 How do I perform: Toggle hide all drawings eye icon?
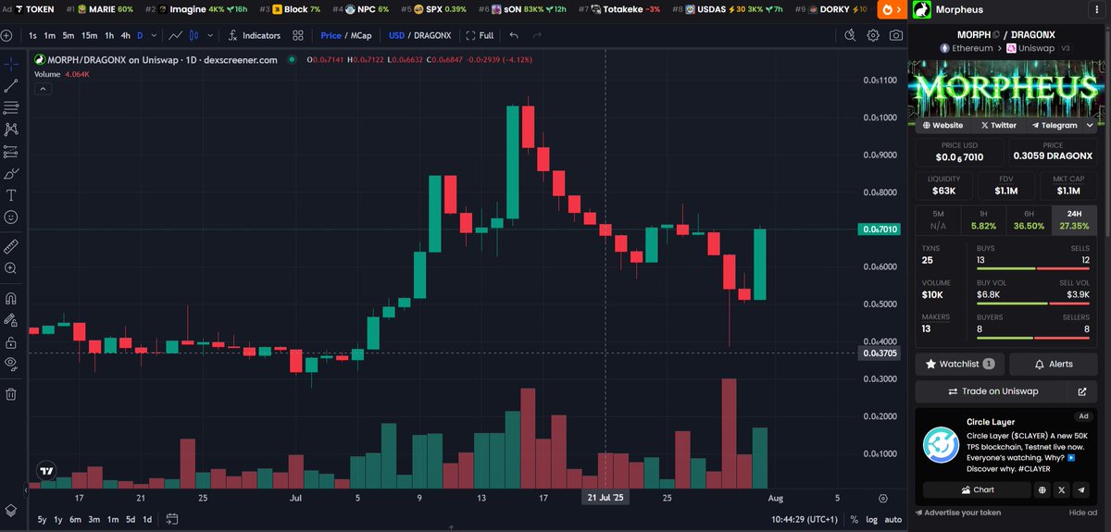[11, 364]
